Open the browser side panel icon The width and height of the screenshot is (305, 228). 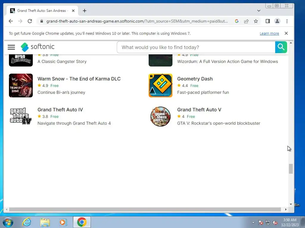pos(268,21)
